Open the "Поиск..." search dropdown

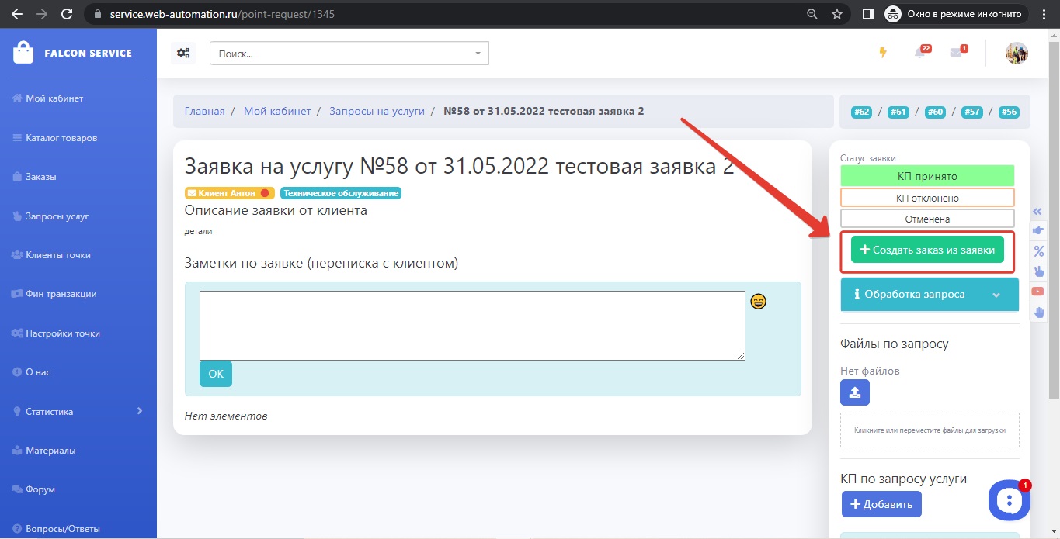point(349,54)
